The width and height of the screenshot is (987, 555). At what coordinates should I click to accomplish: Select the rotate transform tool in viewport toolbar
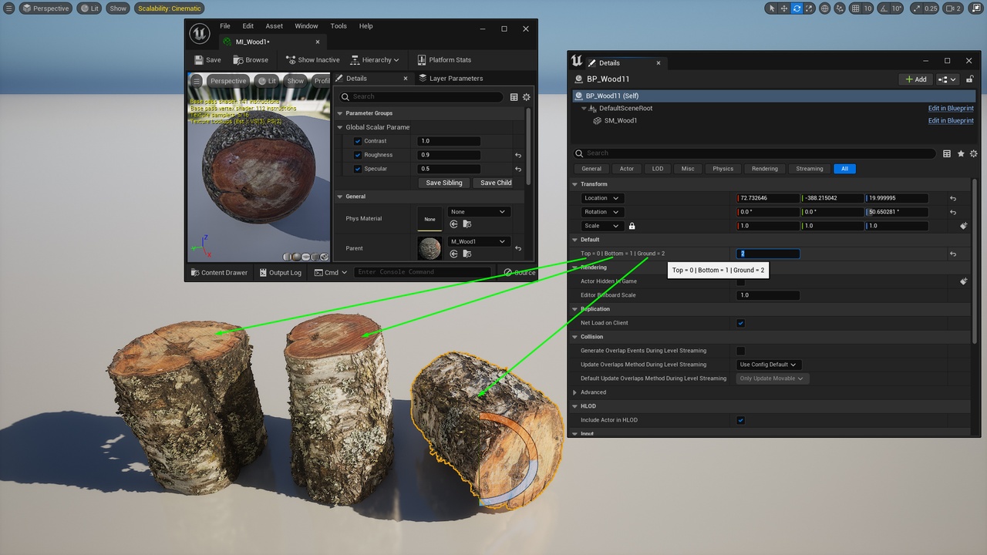coord(797,8)
